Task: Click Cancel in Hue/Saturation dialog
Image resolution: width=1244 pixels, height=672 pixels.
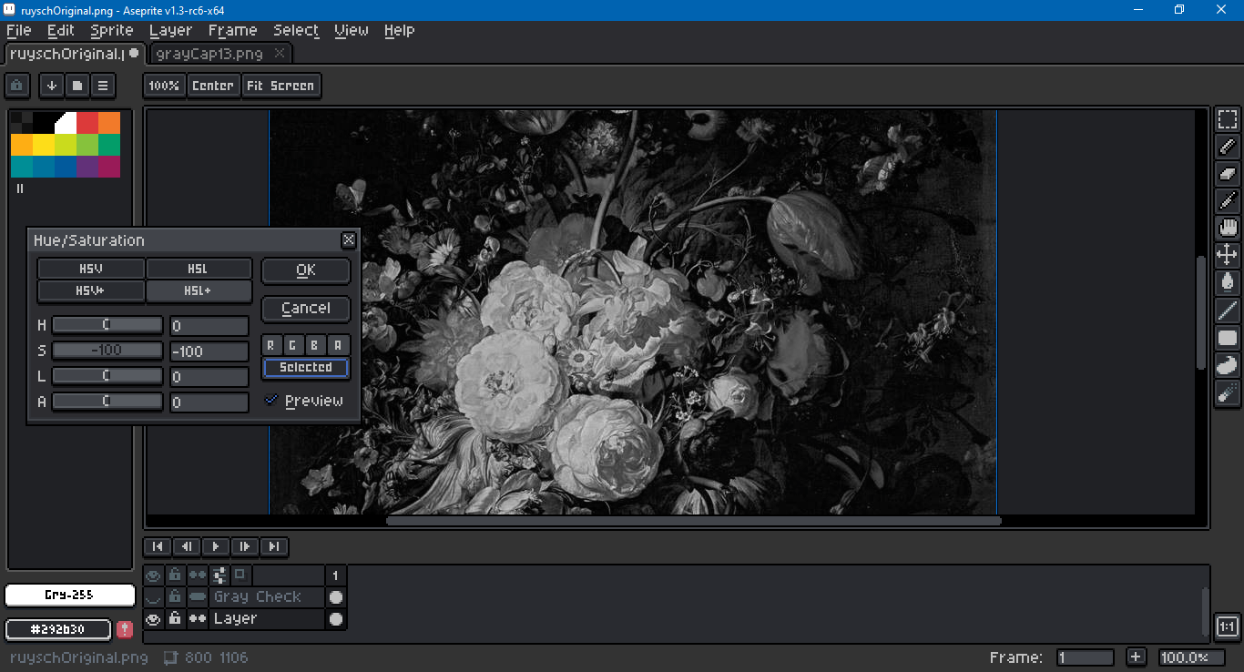Action: [306, 309]
